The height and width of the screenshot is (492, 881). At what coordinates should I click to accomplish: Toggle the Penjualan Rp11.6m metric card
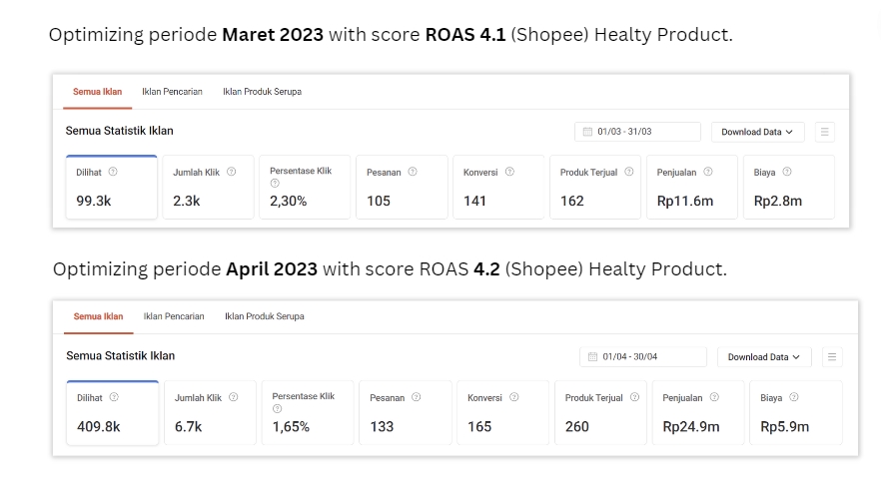pyautogui.click(x=691, y=187)
